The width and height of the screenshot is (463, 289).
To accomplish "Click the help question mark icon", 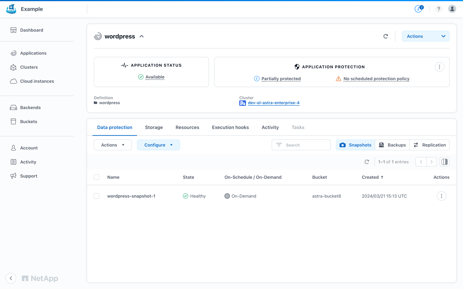I will tap(439, 9).
